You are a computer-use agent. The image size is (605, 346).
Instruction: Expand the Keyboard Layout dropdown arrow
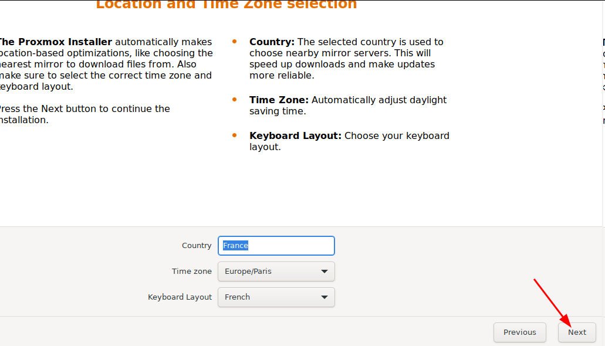pyautogui.click(x=325, y=297)
